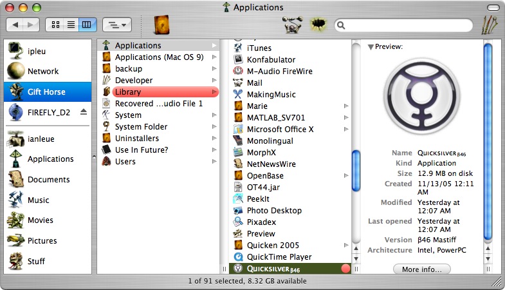Select Network in the sidebar
505x290 pixels.
(48, 72)
